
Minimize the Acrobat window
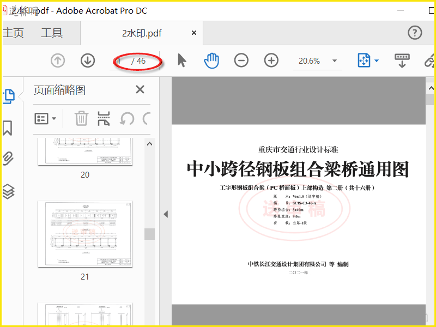coord(401,10)
